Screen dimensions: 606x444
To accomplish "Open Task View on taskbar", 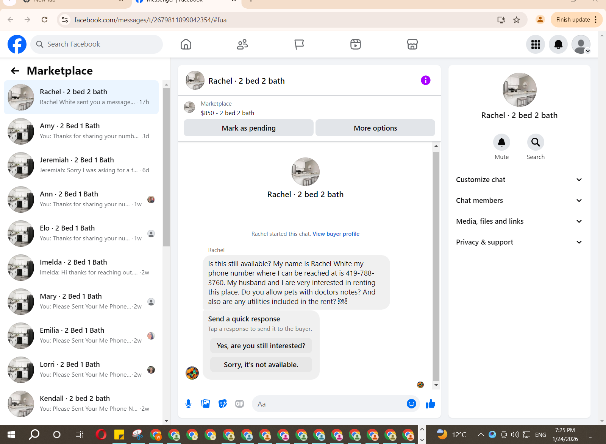I will (79, 435).
